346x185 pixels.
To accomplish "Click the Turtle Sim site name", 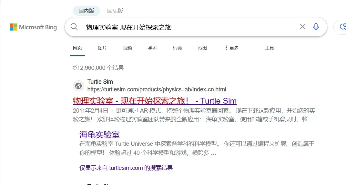I will click(100, 82).
